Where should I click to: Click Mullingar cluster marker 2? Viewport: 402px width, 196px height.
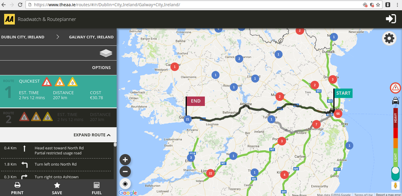pyautogui.click(x=280, y=97)
